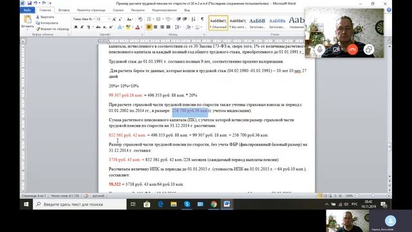The height and width of the screenshot is (232, 412).
Task: Apply the red font color
Action: click(x=137, y=27)
